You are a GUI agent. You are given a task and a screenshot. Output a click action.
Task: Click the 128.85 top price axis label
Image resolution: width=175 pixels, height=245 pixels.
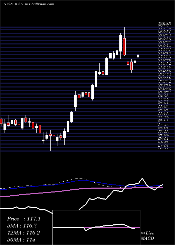(164, 24)
